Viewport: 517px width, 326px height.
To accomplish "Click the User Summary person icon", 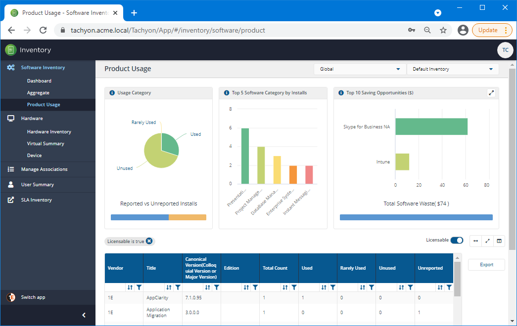I will (x=11, y=184).
